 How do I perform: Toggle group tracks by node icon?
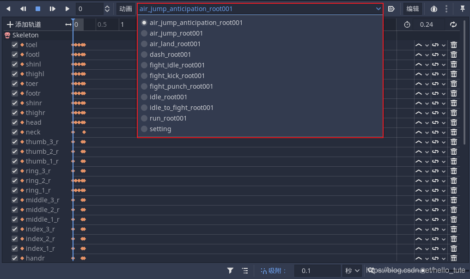pos(245,271)
